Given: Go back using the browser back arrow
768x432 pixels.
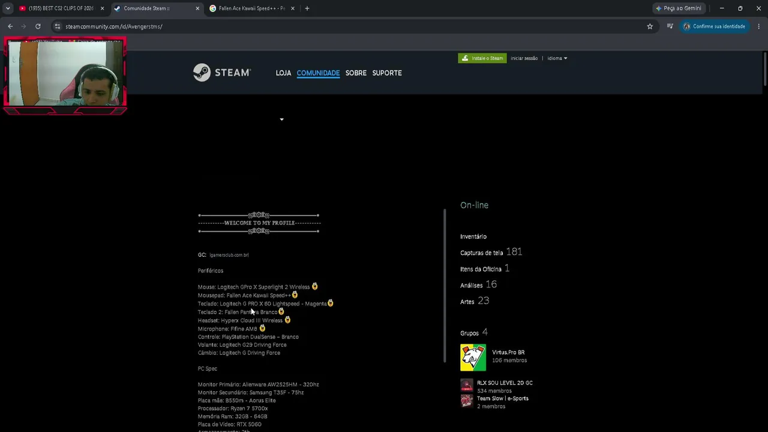Looking at the screenshot, I should (x=10, y=26).
